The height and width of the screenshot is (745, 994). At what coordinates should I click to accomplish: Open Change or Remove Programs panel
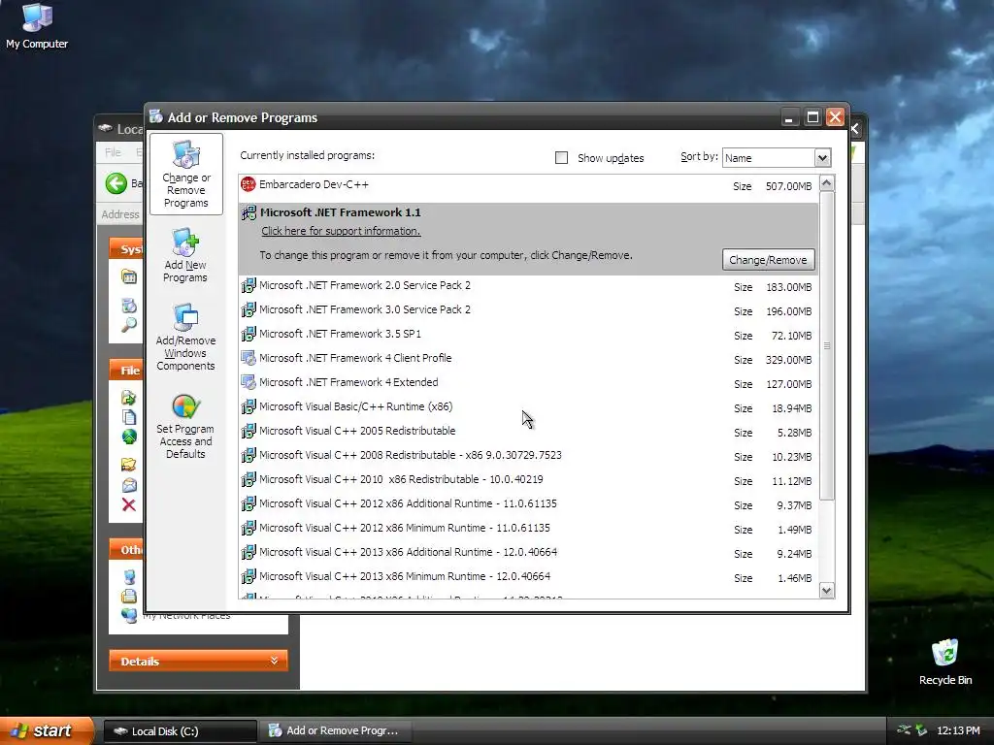coord(185,175)
